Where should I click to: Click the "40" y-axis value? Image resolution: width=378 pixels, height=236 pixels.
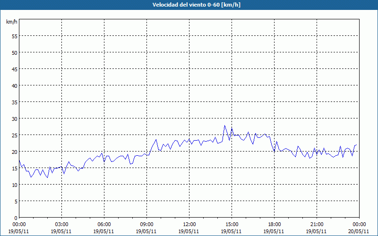coord(15,86)
